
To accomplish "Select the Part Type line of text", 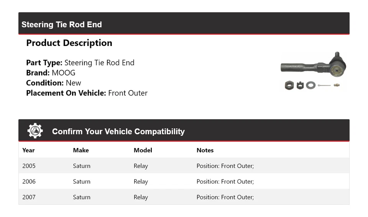I will (x=80, y=63).
